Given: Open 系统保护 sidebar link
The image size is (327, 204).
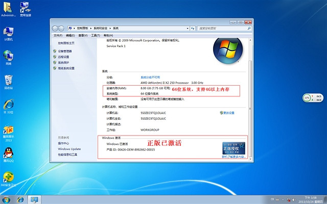Looking at the screenshot, I should [63, 62].
